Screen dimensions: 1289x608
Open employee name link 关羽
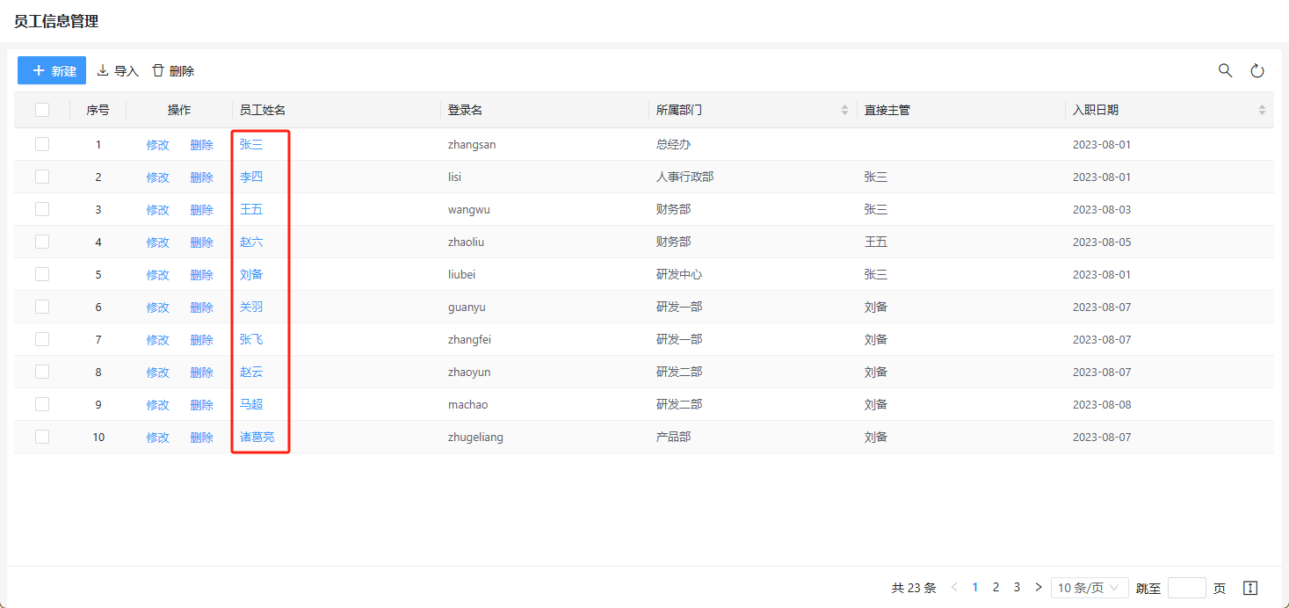tap(251, 307)
